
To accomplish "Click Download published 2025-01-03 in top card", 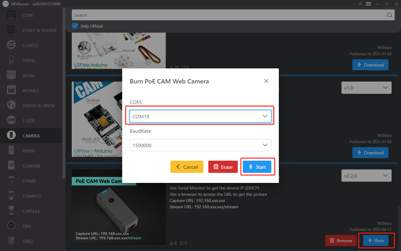I will coord(370,65).
